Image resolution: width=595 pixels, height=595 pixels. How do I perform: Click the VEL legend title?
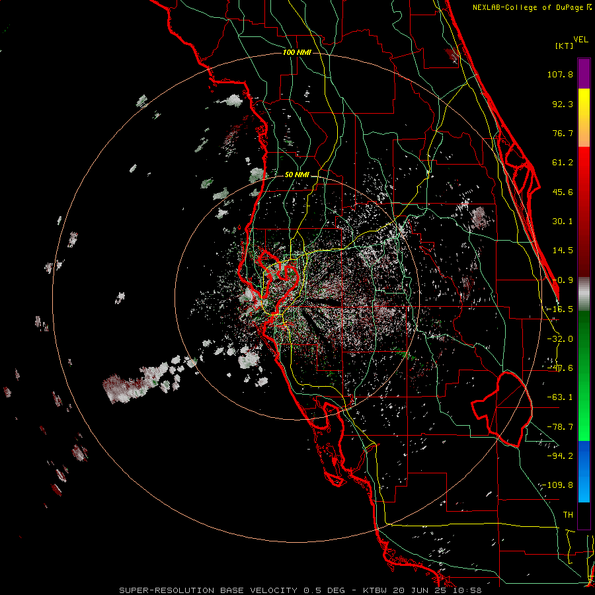point(580,40)
